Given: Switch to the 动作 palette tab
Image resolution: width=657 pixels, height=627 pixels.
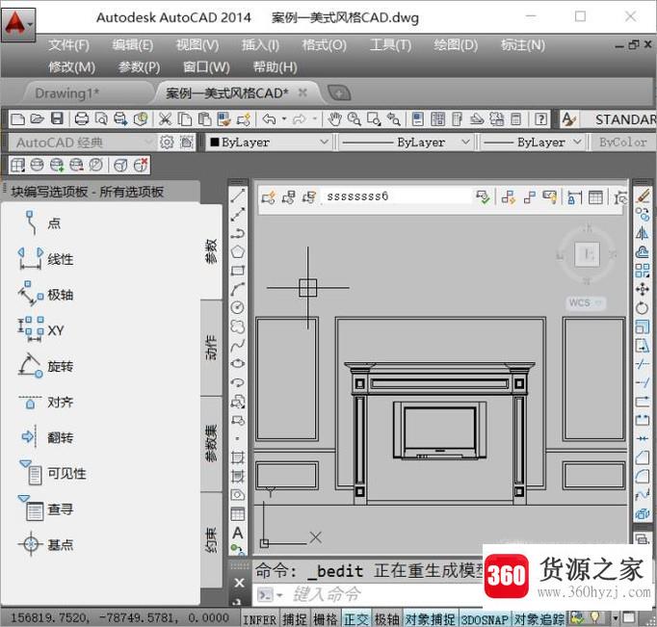Looking at the screenshot, I should (x=211, y=348).
